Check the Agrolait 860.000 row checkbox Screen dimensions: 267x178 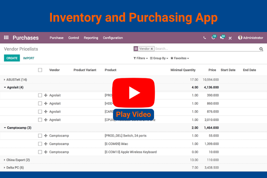40,103
